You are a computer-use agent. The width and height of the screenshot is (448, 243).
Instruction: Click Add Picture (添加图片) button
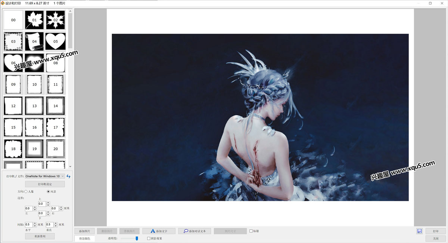(x=85, y=231)
